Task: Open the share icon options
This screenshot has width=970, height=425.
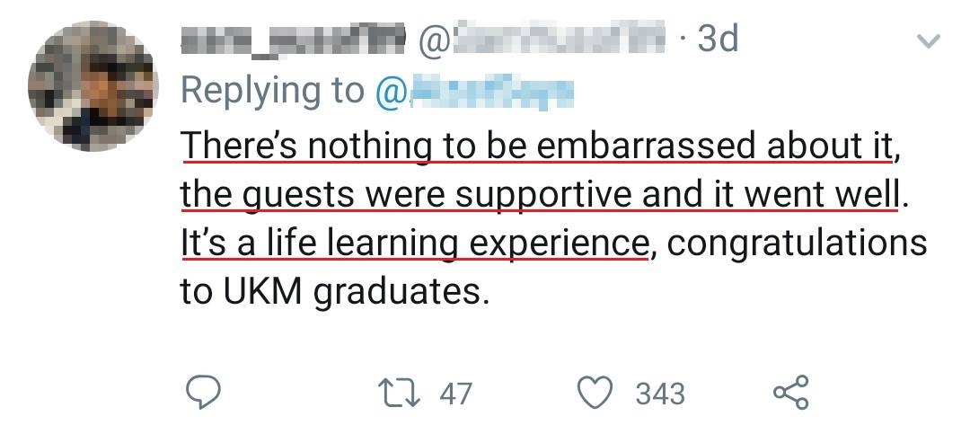Action: pos(791,392)
